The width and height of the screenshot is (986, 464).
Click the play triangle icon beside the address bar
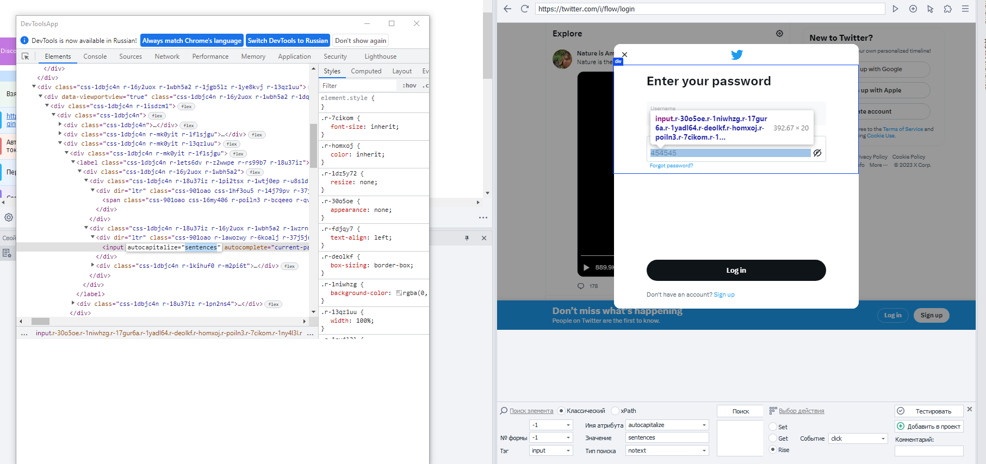coord(895,9)
